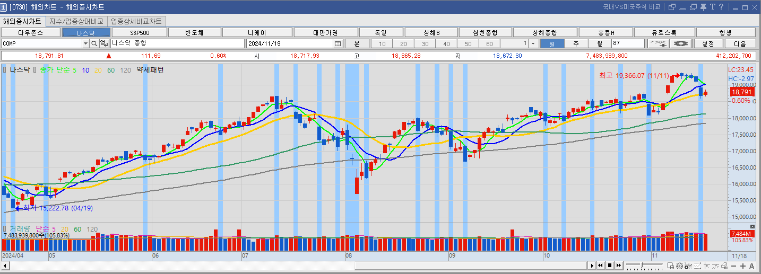The image size is (761, 274).
Task: Click the chart grid layout icon at bottom
Action: click(x=670, y=266)
